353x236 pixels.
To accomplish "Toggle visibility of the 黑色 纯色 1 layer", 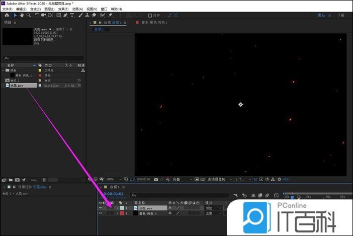I will [100, 213].
